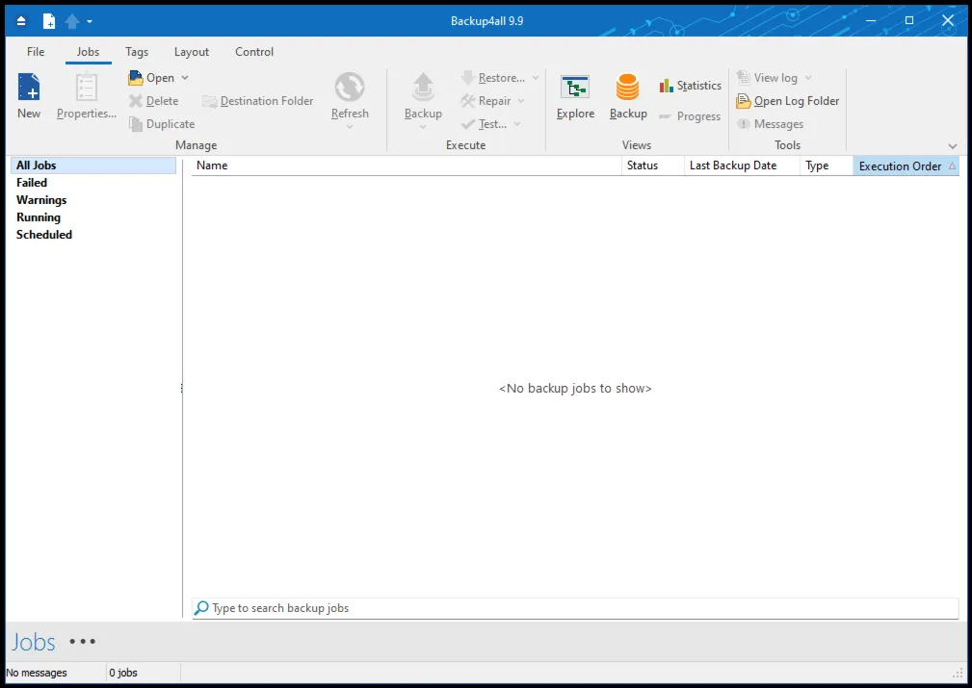Expand the View log dropdown arrow
Viewport: 972px width, 688px height.
[x=807, y=78]
